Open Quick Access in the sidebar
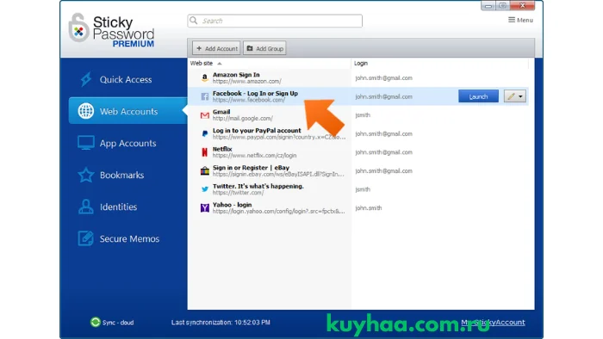The height and width of the screenshot is (339, 603). coord(126,79)
